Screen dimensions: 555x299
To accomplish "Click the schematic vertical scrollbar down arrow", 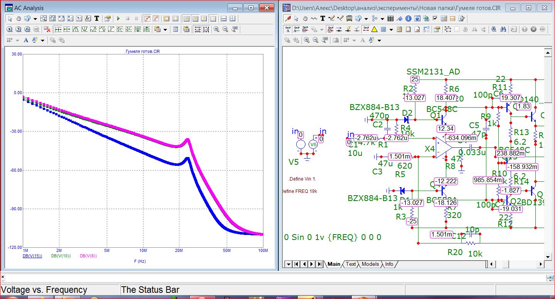I will (548, 257).
